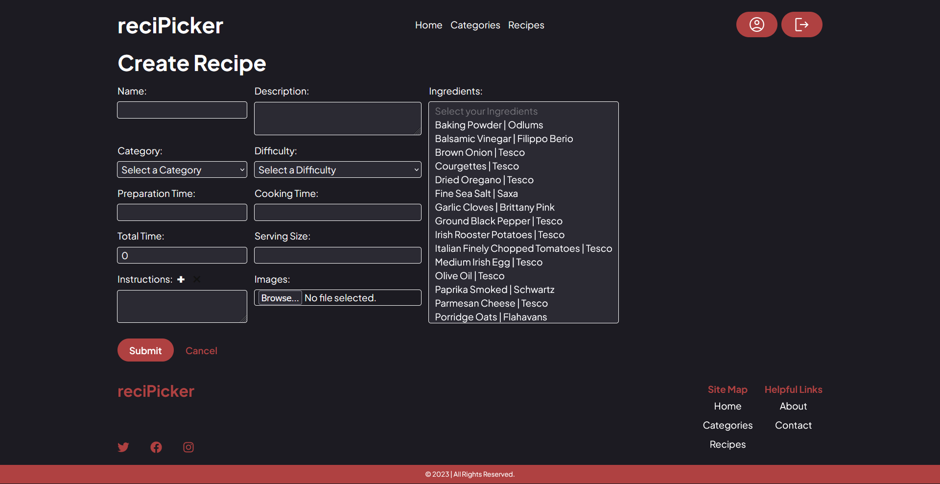Go to Recipes in top navigation

526,25
